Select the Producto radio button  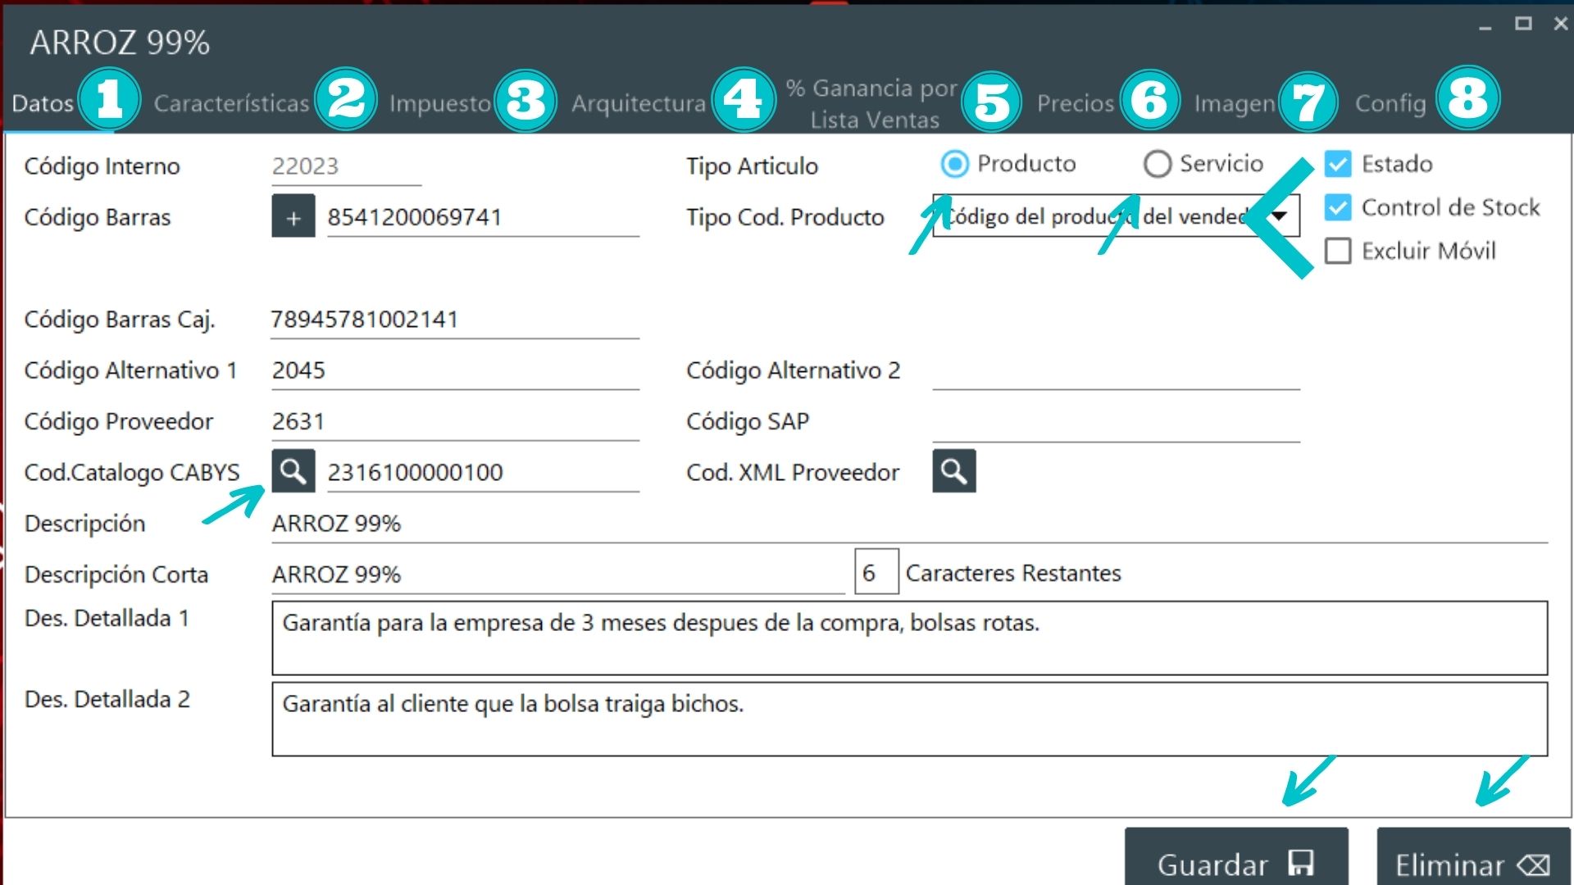point(954,164)
